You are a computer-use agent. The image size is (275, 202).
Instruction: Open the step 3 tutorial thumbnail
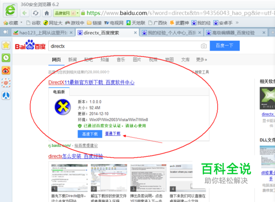(x=148, y=178)
